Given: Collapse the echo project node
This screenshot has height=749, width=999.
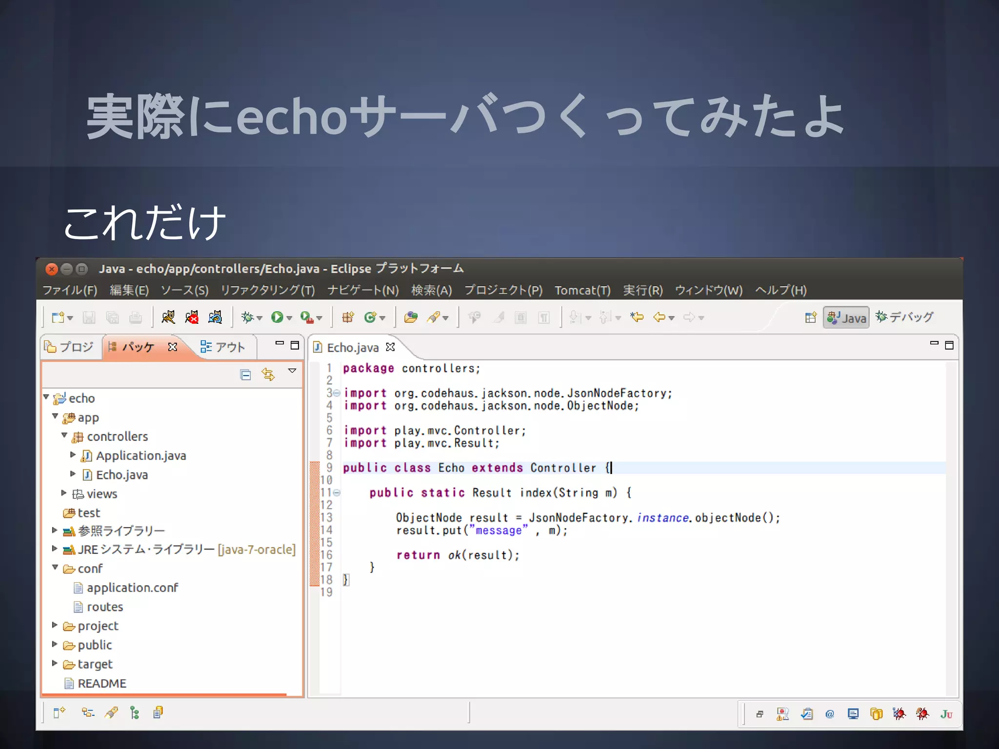Looking at the screenshot, I should (x=46, y=397).
